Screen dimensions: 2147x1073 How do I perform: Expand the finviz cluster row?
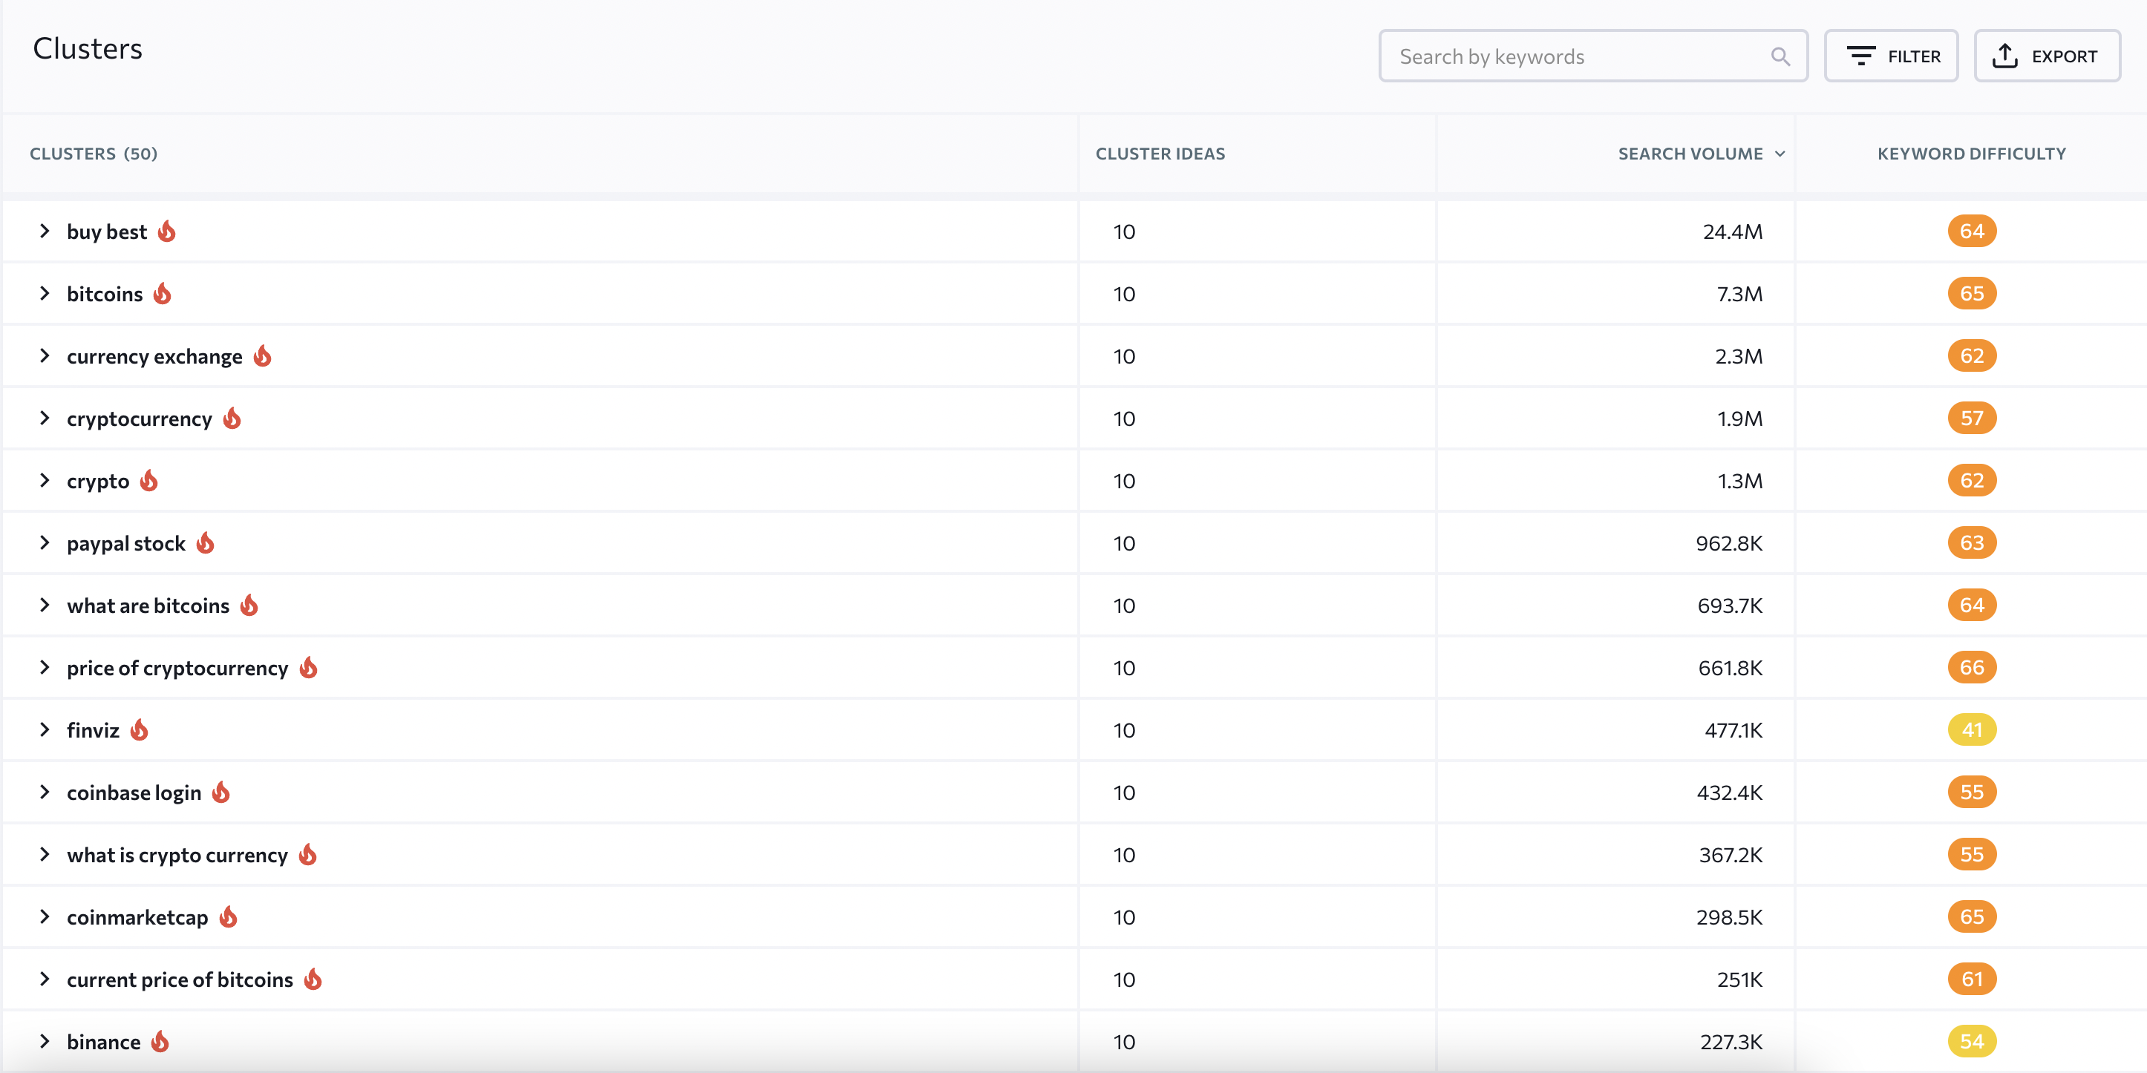tap(45, 729)
